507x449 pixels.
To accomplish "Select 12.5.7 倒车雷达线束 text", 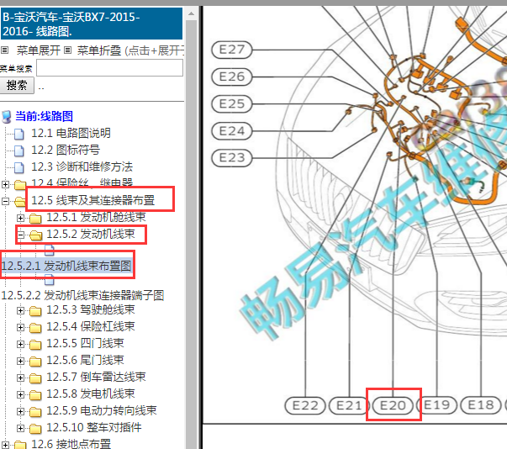I will 96,377.
